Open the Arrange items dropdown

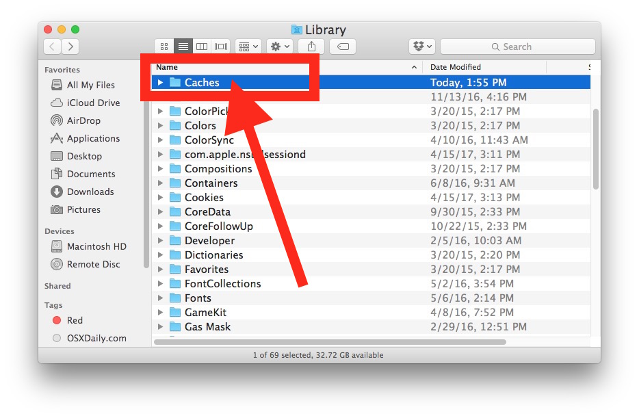[248, 47]
